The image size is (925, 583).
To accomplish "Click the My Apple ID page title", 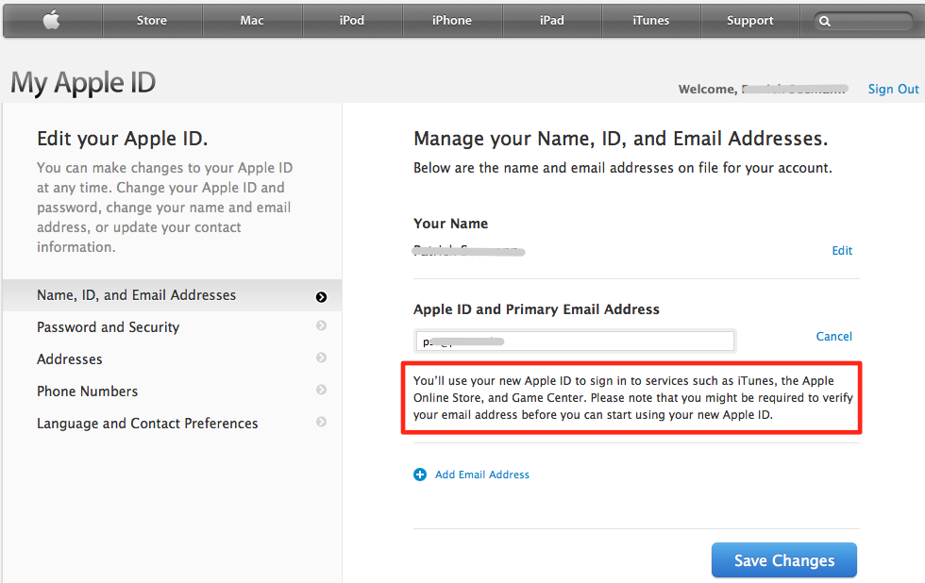I will coord(83,83).
